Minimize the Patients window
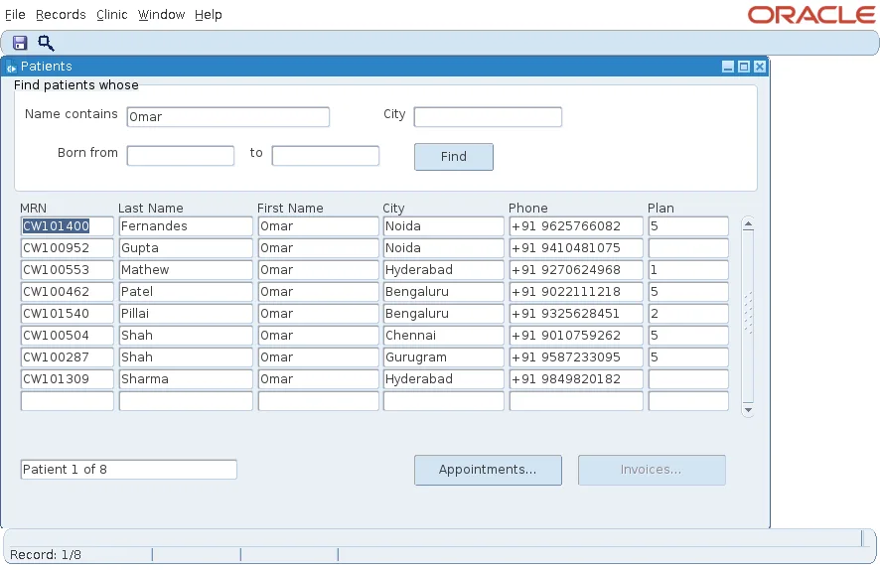This screenshot has width=880, height=570. 728,67
